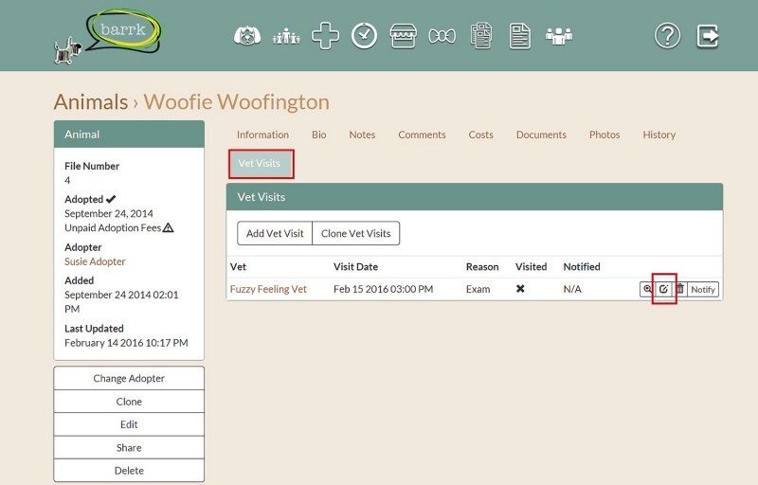
Task: Click the visit date Feb 15 2016 03:00 PM
Action: (x=384, y=289)
